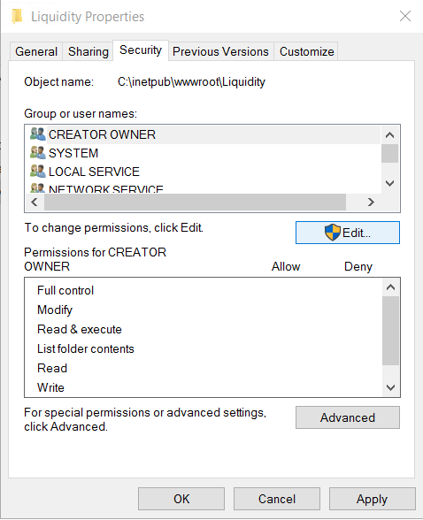Click the Apply button

(372, 499)
